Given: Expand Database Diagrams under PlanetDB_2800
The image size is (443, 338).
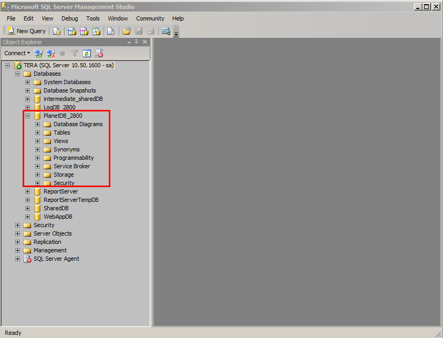Looking at the screenshot, I should (x=38, y=125).
